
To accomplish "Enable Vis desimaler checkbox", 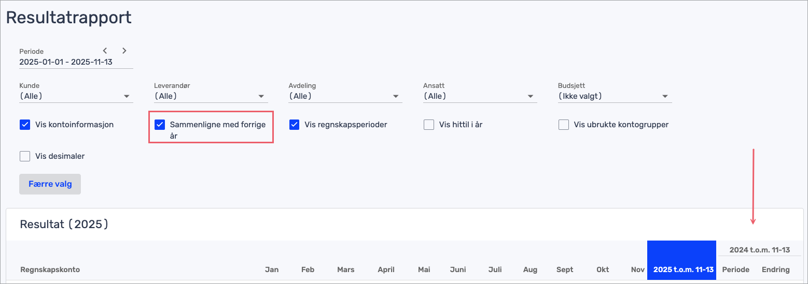I will (25, 156).
